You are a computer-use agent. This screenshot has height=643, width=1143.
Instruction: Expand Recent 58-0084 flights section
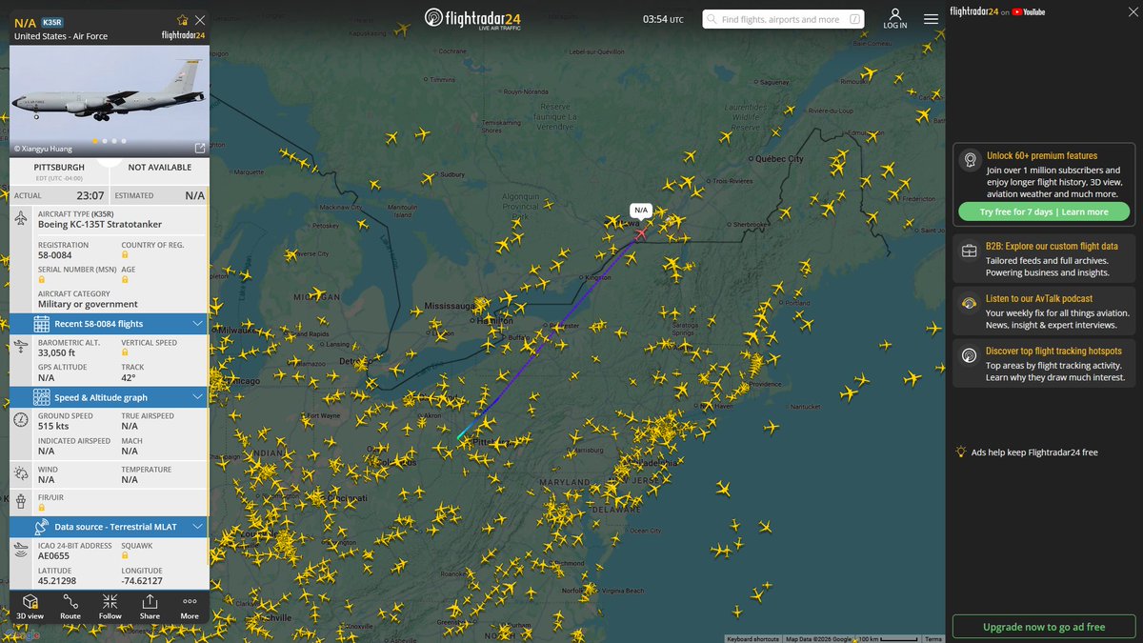click(x=109, y=324)
